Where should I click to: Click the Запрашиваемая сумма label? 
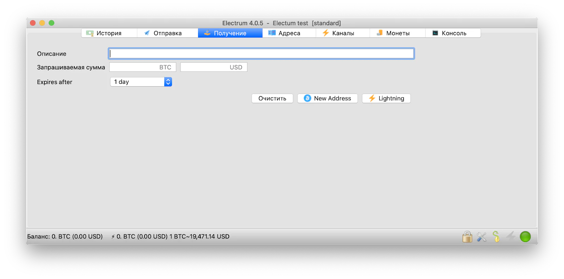(x=71, y=67)
